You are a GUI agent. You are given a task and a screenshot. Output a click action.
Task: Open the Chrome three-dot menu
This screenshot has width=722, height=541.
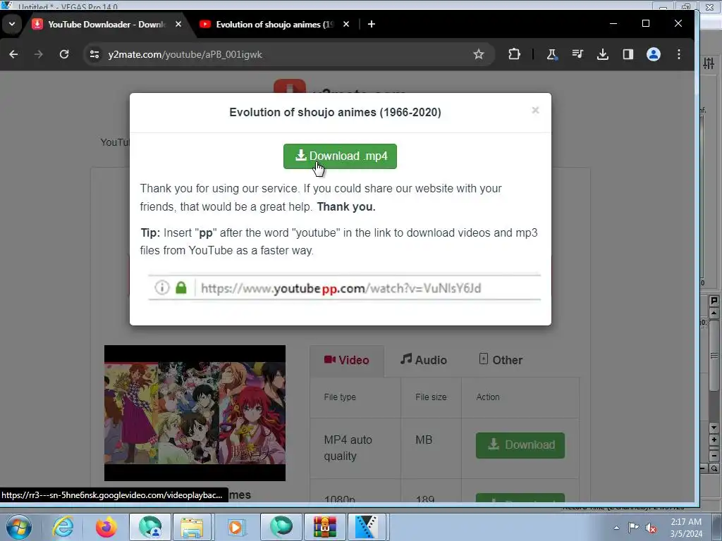click(679, 54)
